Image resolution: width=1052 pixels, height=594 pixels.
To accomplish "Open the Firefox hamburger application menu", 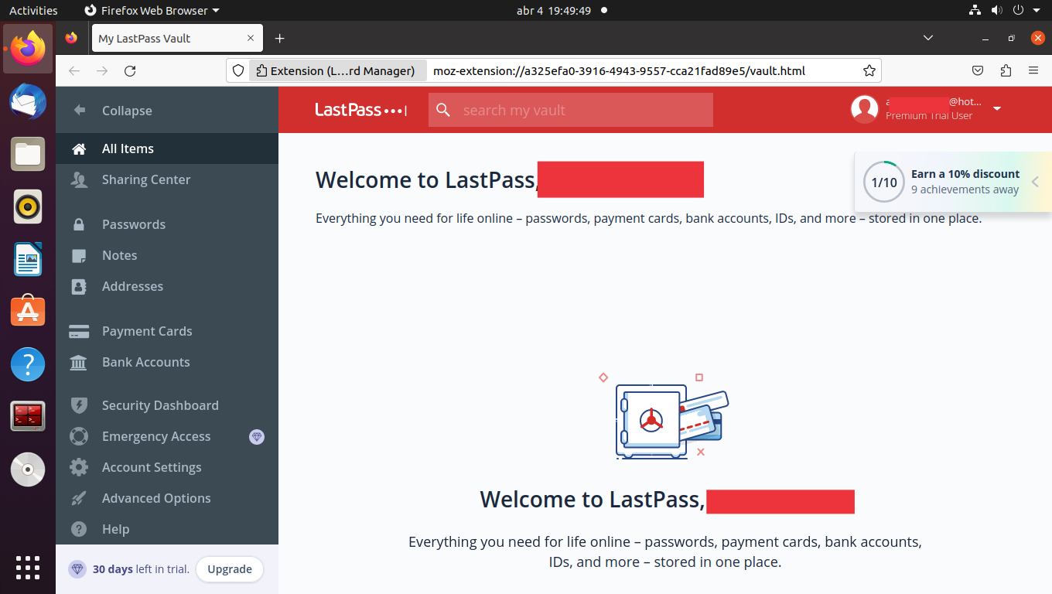I will click(1033, 70).
